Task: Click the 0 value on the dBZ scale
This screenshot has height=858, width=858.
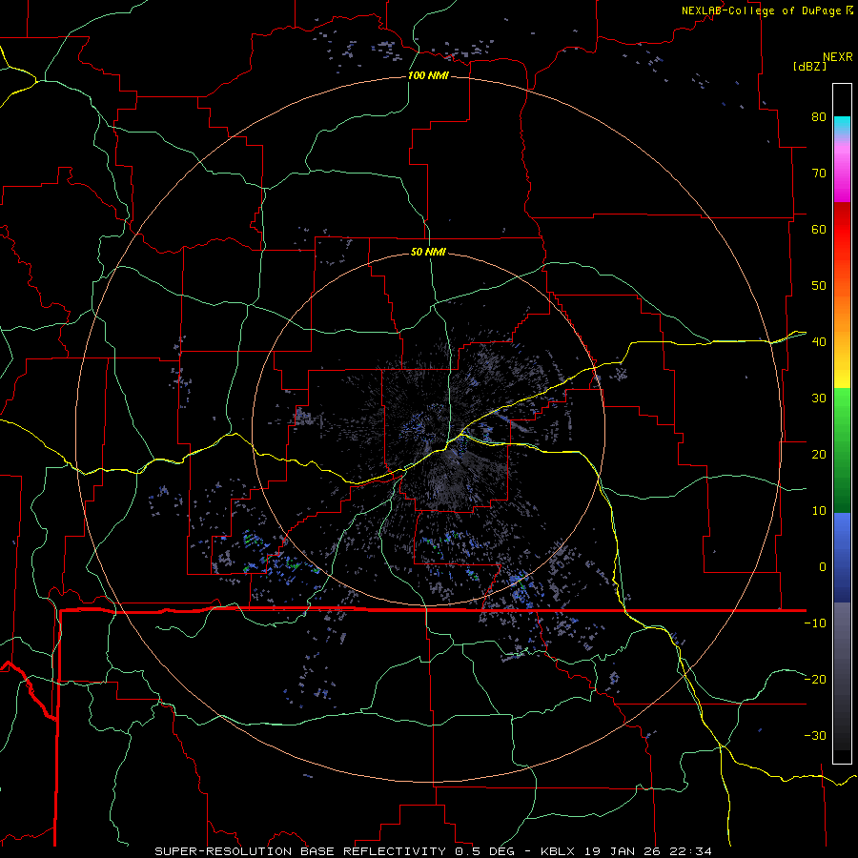Action: [823, 567]
